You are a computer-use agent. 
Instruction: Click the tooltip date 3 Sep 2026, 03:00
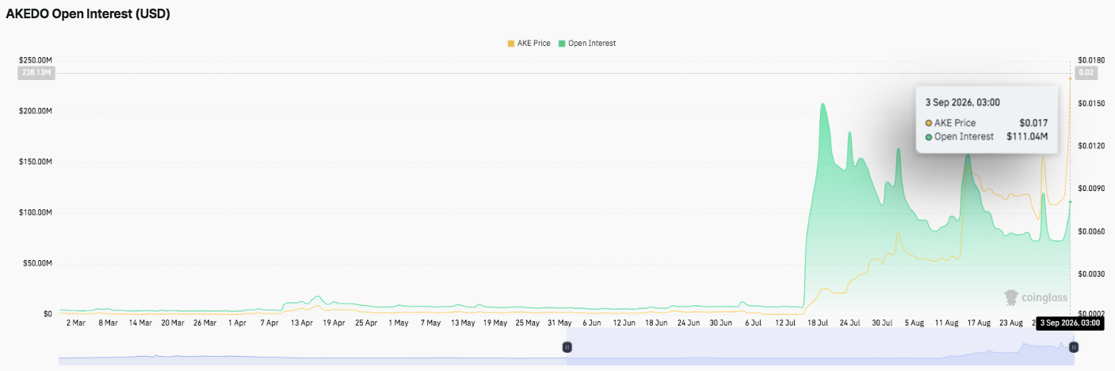962,102
